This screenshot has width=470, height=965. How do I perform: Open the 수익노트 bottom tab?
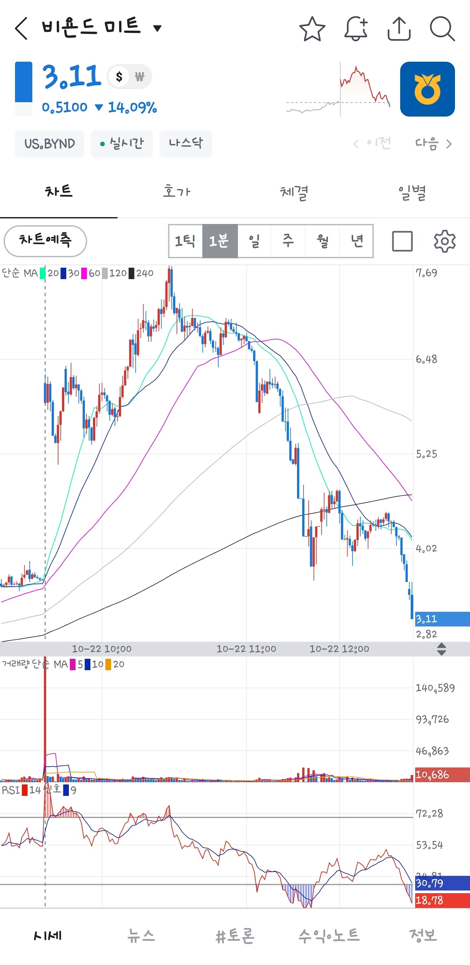click(x=329, y=936)
